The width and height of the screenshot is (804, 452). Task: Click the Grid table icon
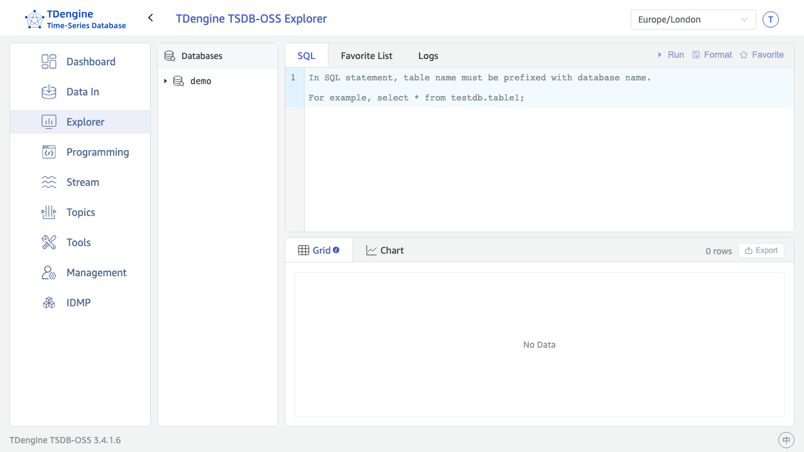point(303,250)
